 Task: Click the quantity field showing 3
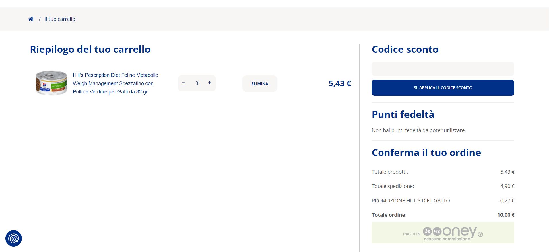197,83
